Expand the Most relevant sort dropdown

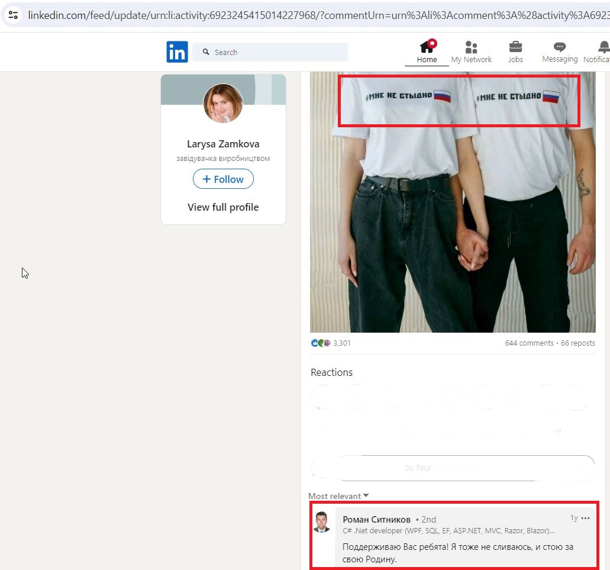click(x=338, y=496)
